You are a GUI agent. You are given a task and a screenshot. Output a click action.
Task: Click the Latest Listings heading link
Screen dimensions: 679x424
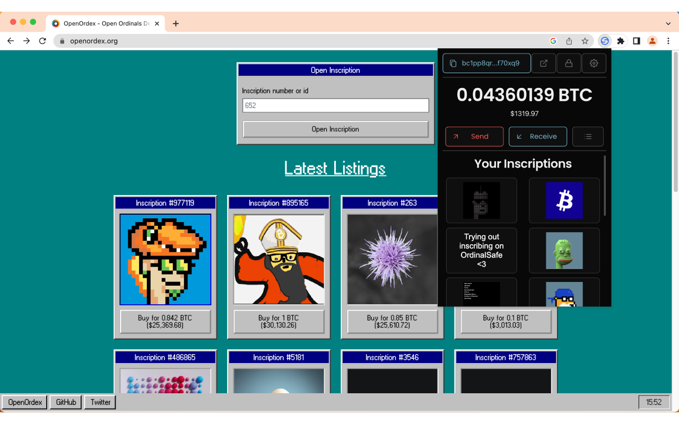[x=335, y=169]
